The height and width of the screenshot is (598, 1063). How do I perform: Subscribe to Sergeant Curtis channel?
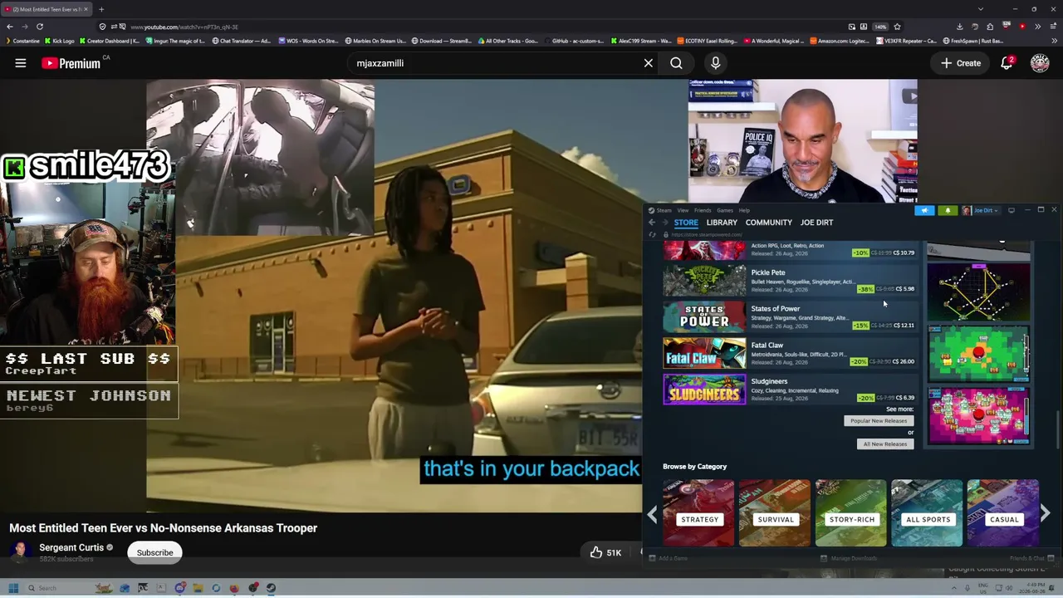coord(154,552)
